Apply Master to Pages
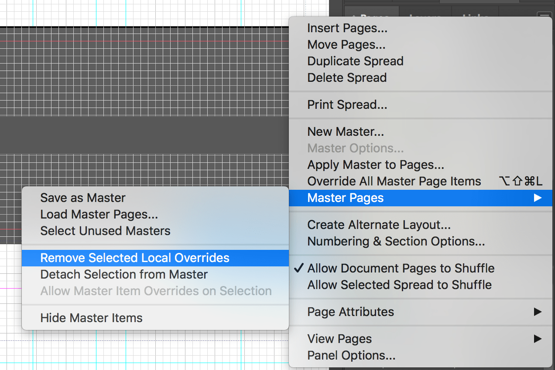Image resolution: width=555 pixels, height=370 pixels. coord(376,165)
